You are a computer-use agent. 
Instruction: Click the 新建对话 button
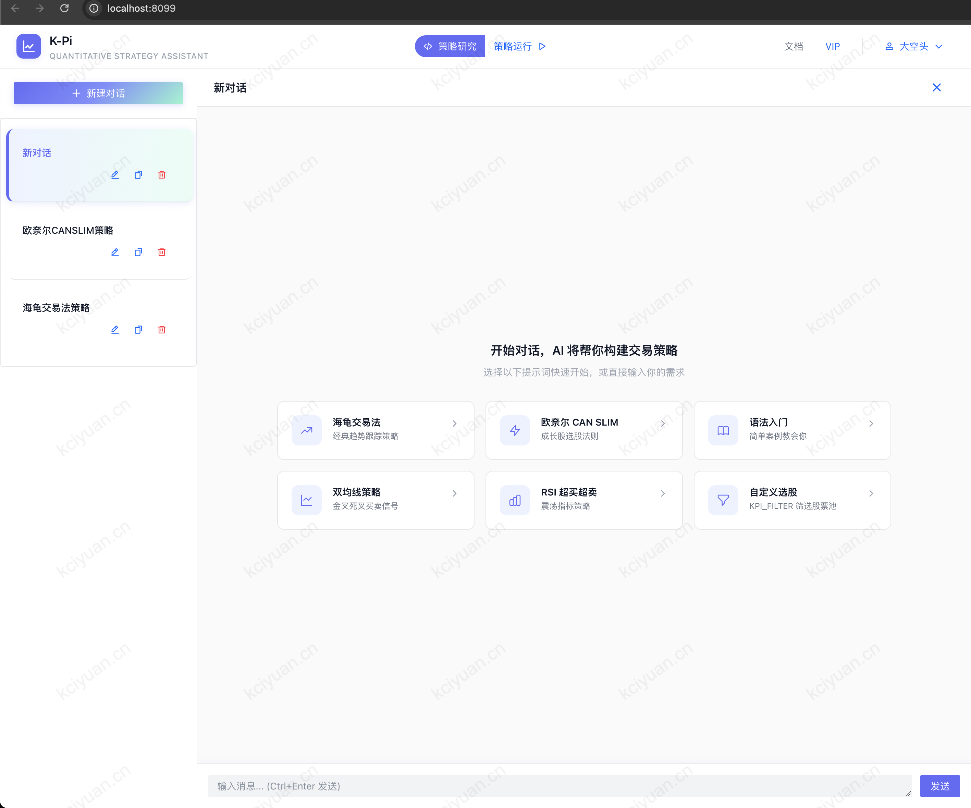click(98, 94)
